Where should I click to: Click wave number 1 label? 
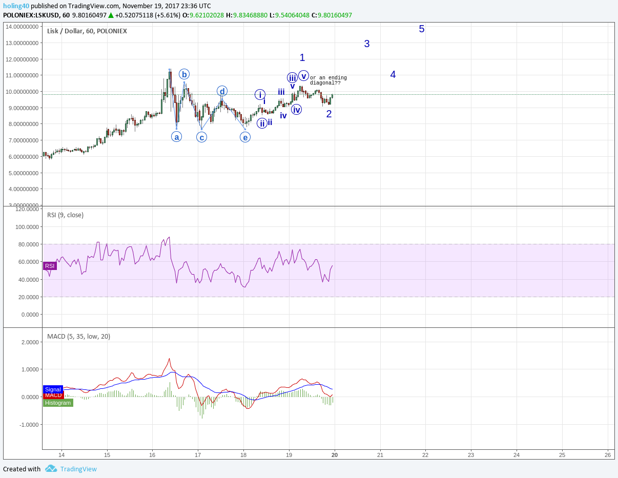(302, 58)
